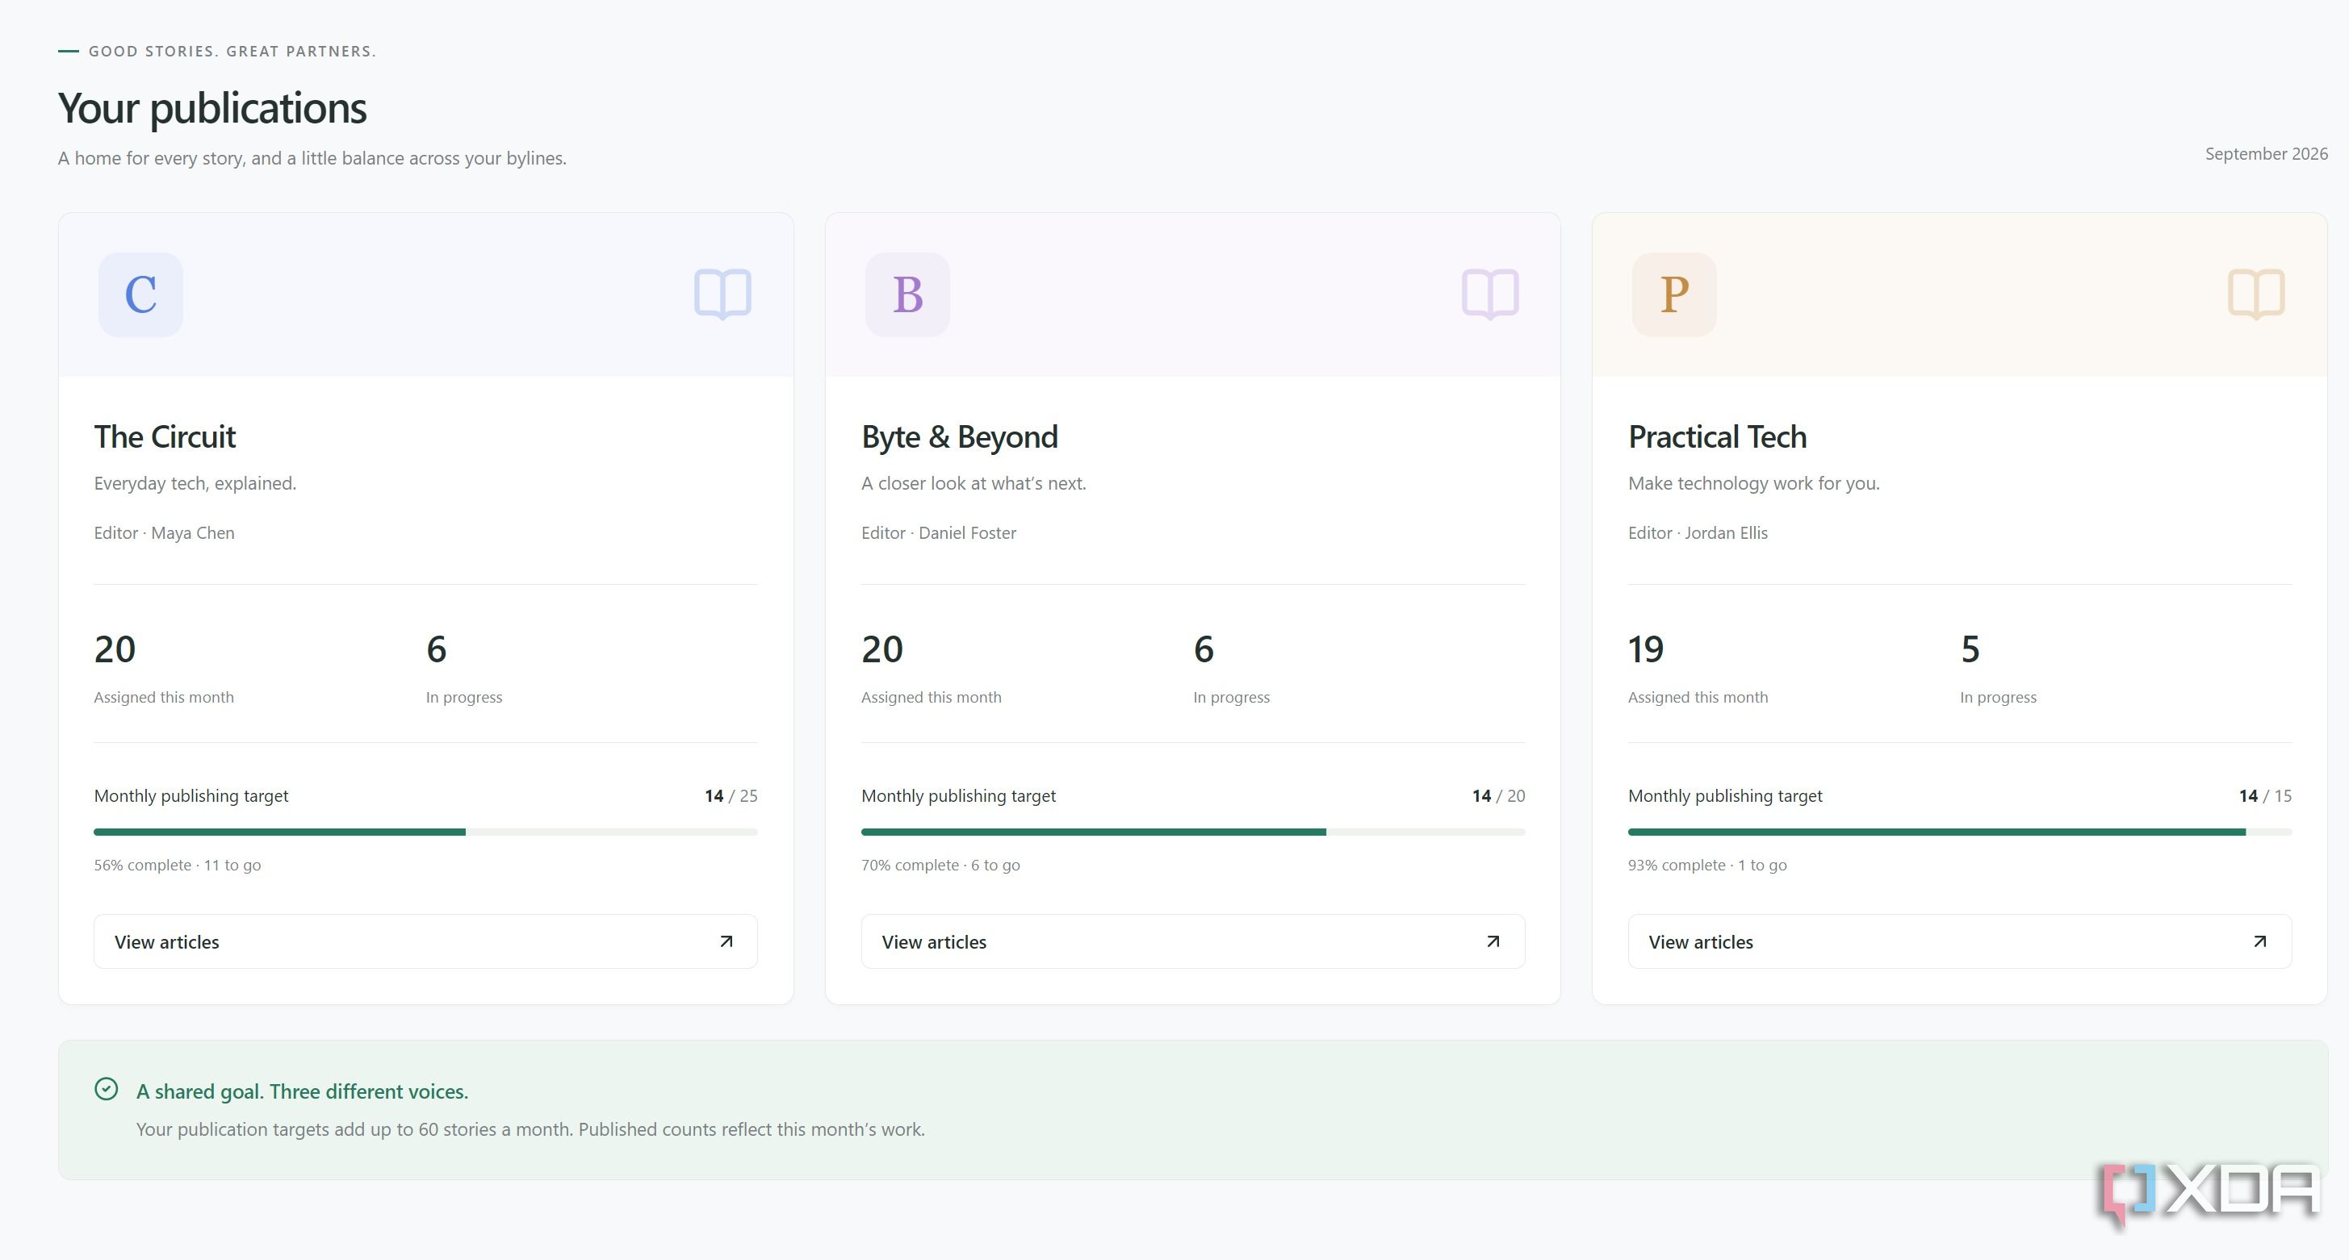Click the 'September 2026' date label
Viewport: 2349px width, 1260px height.
(2266, 154)
